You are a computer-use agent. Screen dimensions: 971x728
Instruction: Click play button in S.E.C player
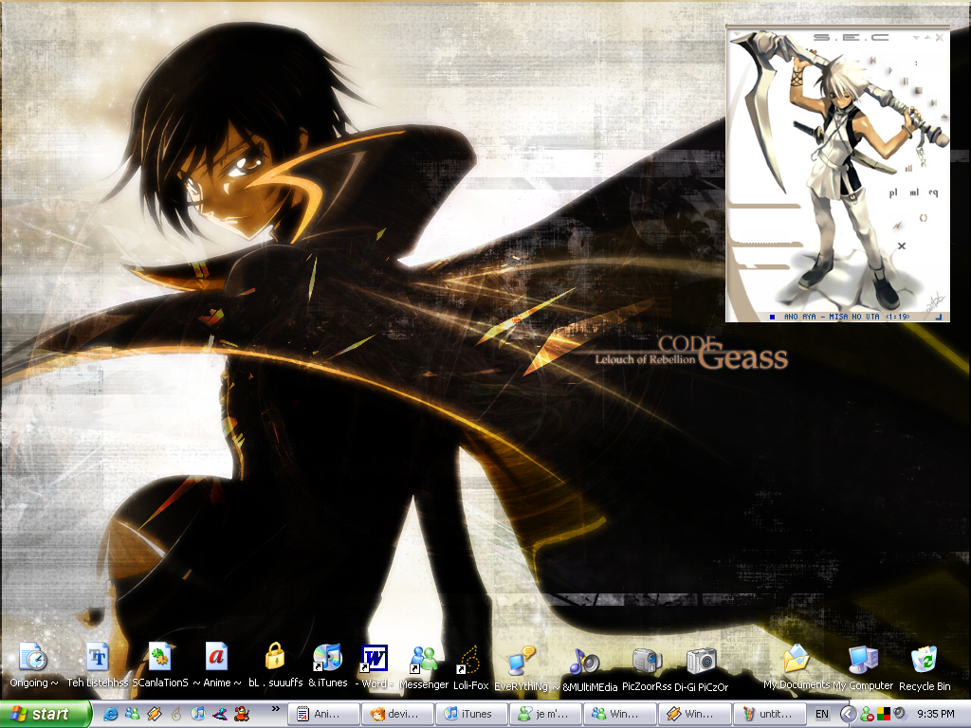click(x=889, y=70)
